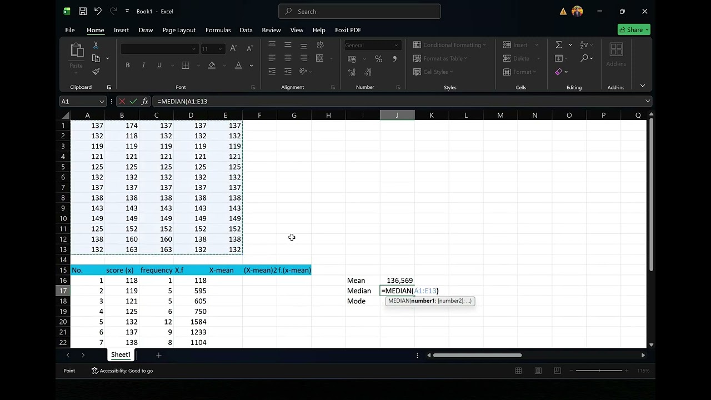Click the AutoSum sigma icon

[559, 45]
